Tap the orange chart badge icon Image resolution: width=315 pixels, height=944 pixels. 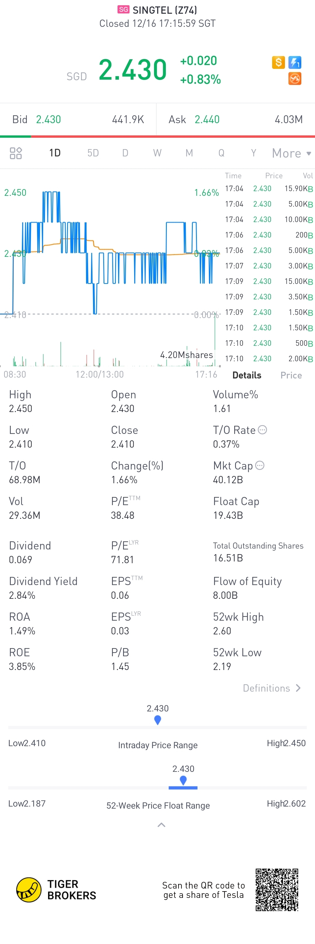pyautogui.click(x=295, y=79)
